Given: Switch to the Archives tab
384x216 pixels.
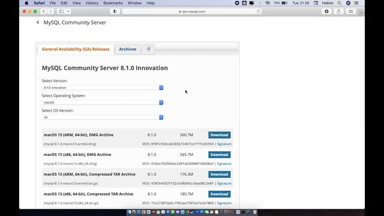Looking at the screenshot, I should pyautogui.click(x=128, y=49).
